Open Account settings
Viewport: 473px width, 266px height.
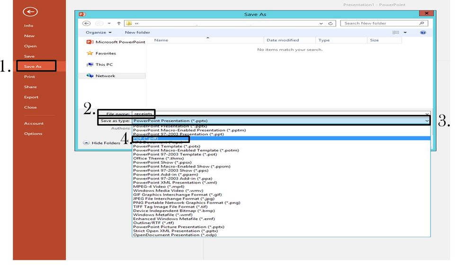pos(34,124)
